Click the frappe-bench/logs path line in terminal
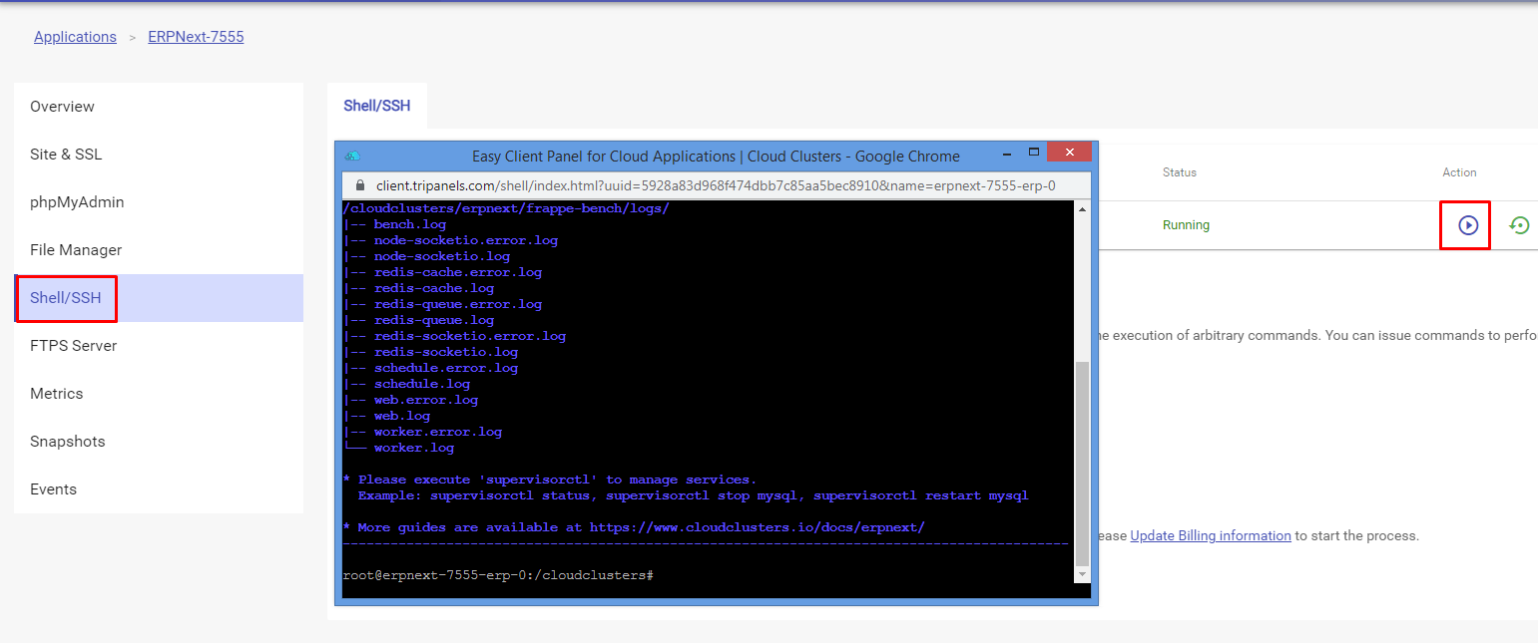 (506, 208)
